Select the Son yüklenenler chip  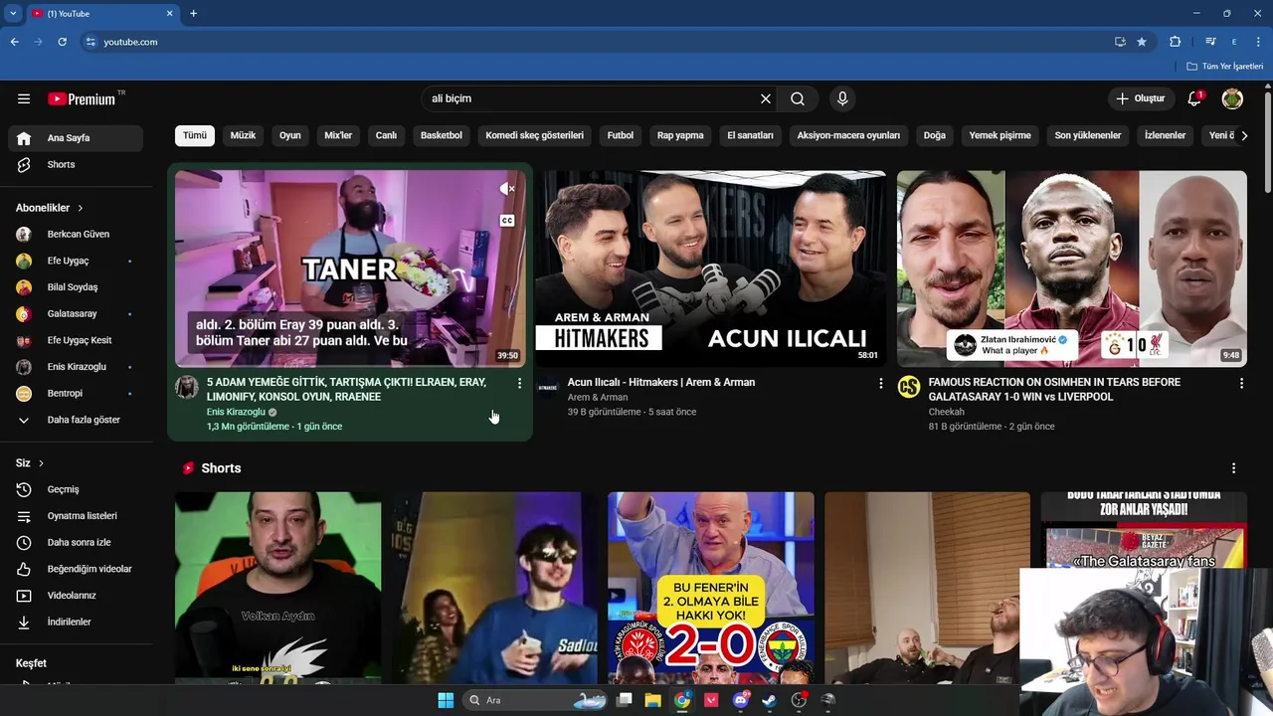tap(1088, 135)
